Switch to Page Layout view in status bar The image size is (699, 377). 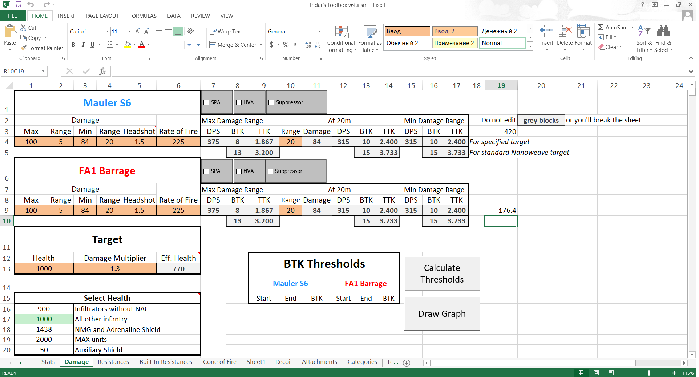click(x=596, y=373)
